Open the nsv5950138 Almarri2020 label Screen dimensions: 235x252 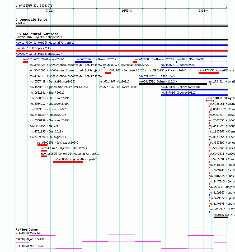(x=167, y=70)
